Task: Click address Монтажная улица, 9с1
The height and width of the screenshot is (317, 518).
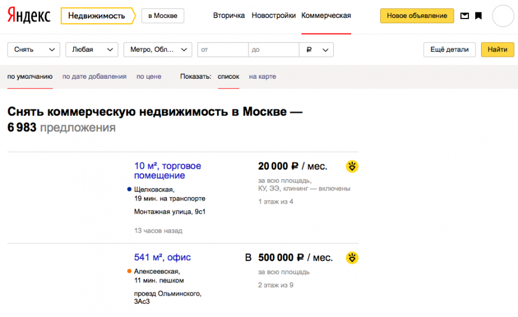Action: [170, 211]
